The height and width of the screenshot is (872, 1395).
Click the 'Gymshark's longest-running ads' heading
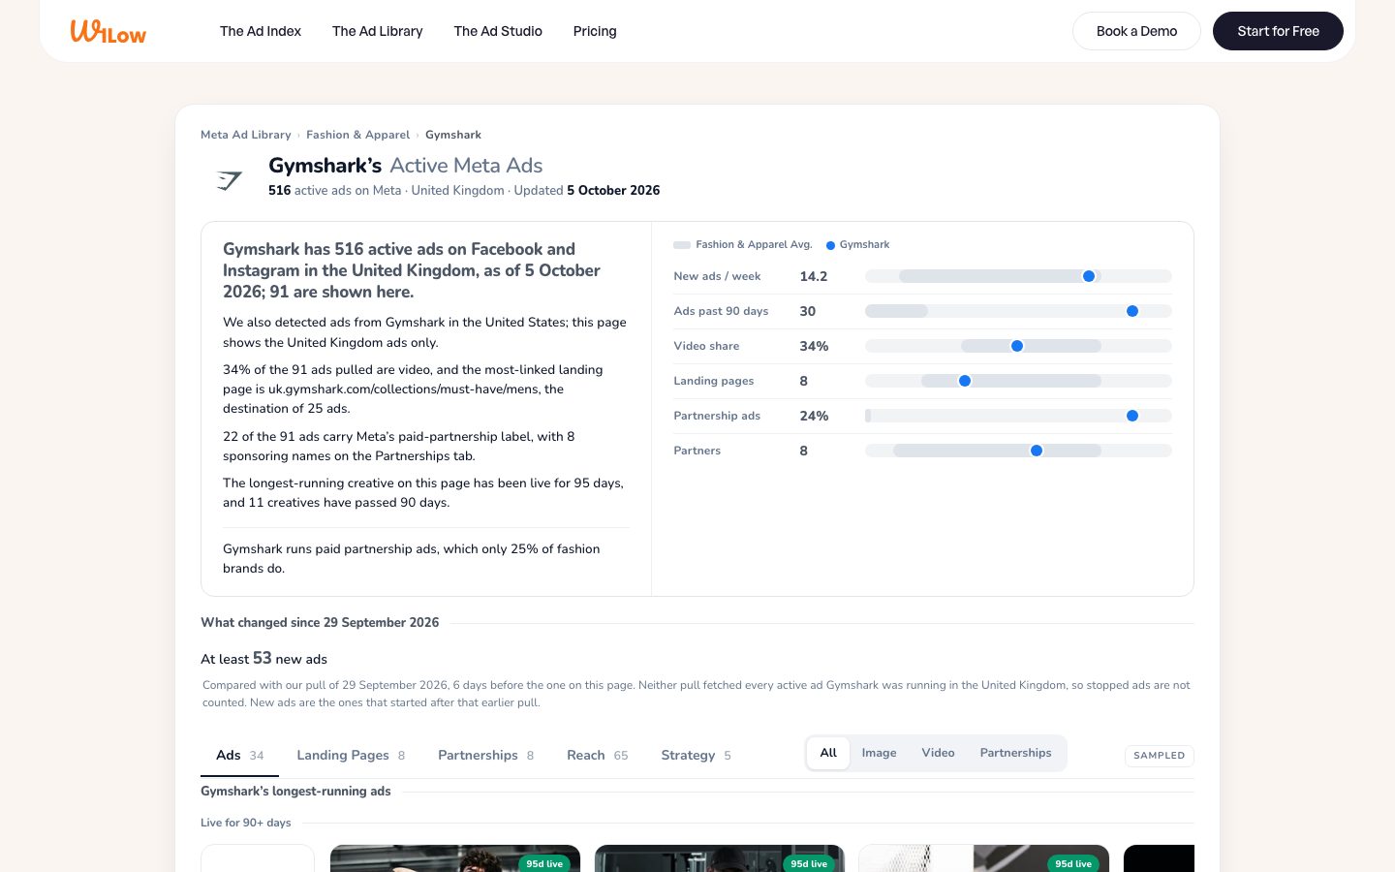(295, 792)
